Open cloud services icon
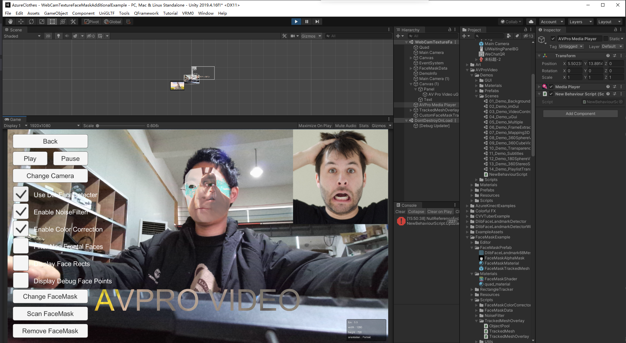The image size is (626, 343). click(x=531, y=22)
